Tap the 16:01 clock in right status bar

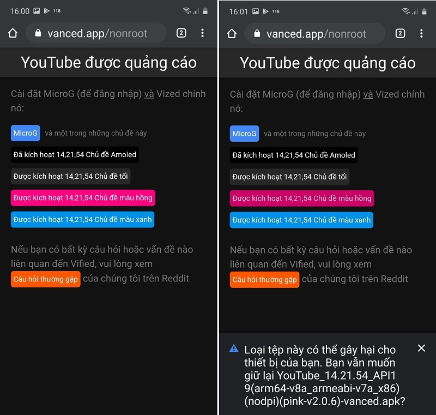point(238,11)
